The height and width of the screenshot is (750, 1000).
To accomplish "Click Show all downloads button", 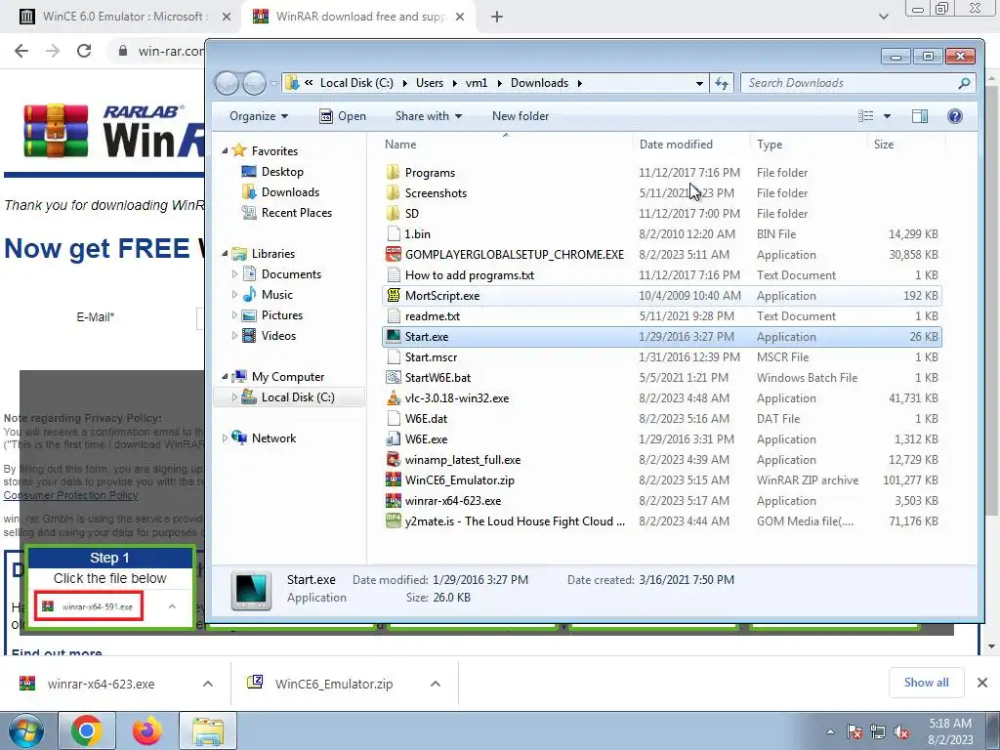I will click(x=926, y=683).
